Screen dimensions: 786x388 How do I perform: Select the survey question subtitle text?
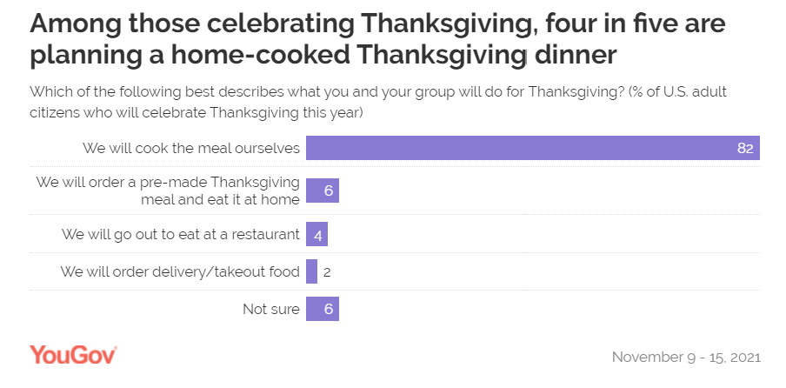click(x=378, y=103)
